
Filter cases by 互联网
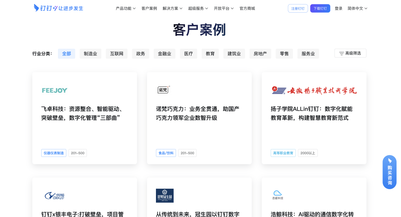pyautogui.click(x=117, y=54)
